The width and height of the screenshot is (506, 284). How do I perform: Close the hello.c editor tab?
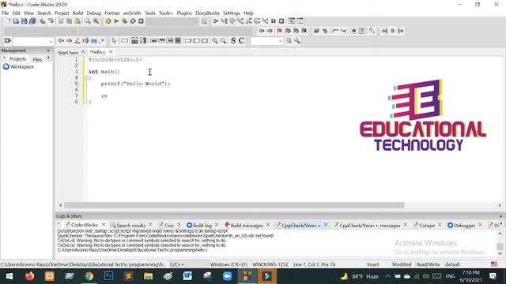coord(111,52)
